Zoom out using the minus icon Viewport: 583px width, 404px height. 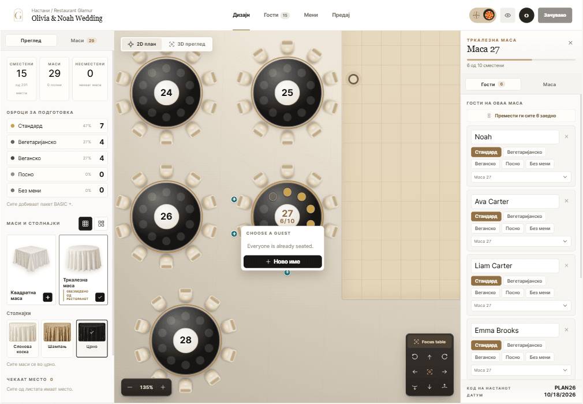130,387
